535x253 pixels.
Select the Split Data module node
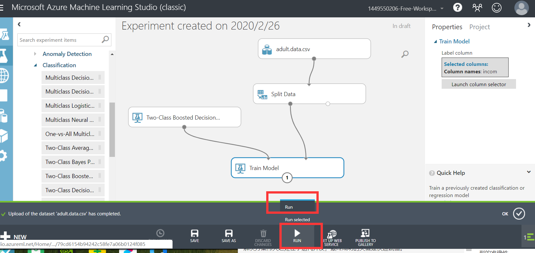point(309,94)
